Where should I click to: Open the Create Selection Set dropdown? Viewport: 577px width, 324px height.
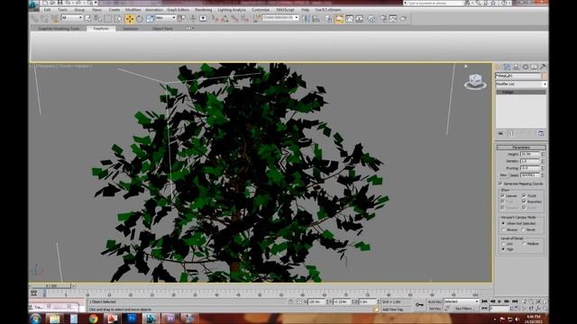coord(280,18)
